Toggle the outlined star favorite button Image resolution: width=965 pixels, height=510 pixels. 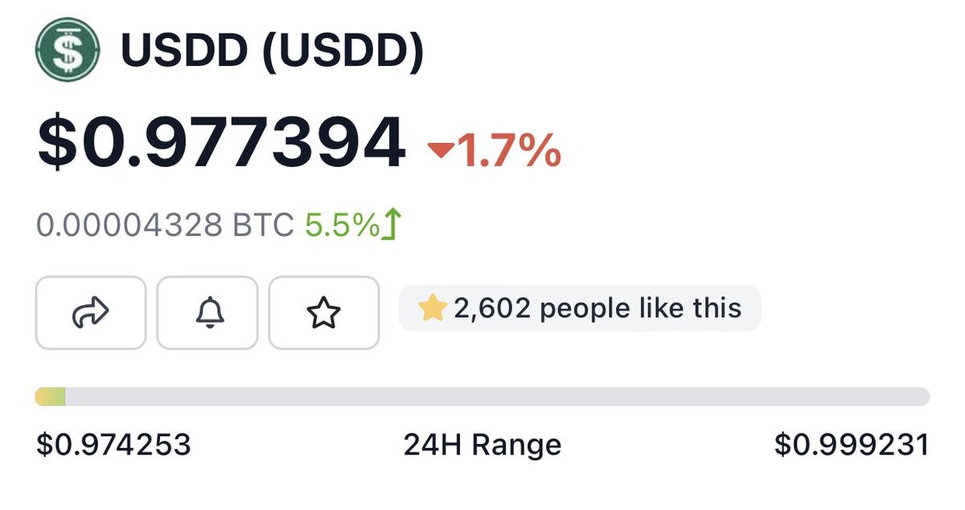[x=323, y=312]
